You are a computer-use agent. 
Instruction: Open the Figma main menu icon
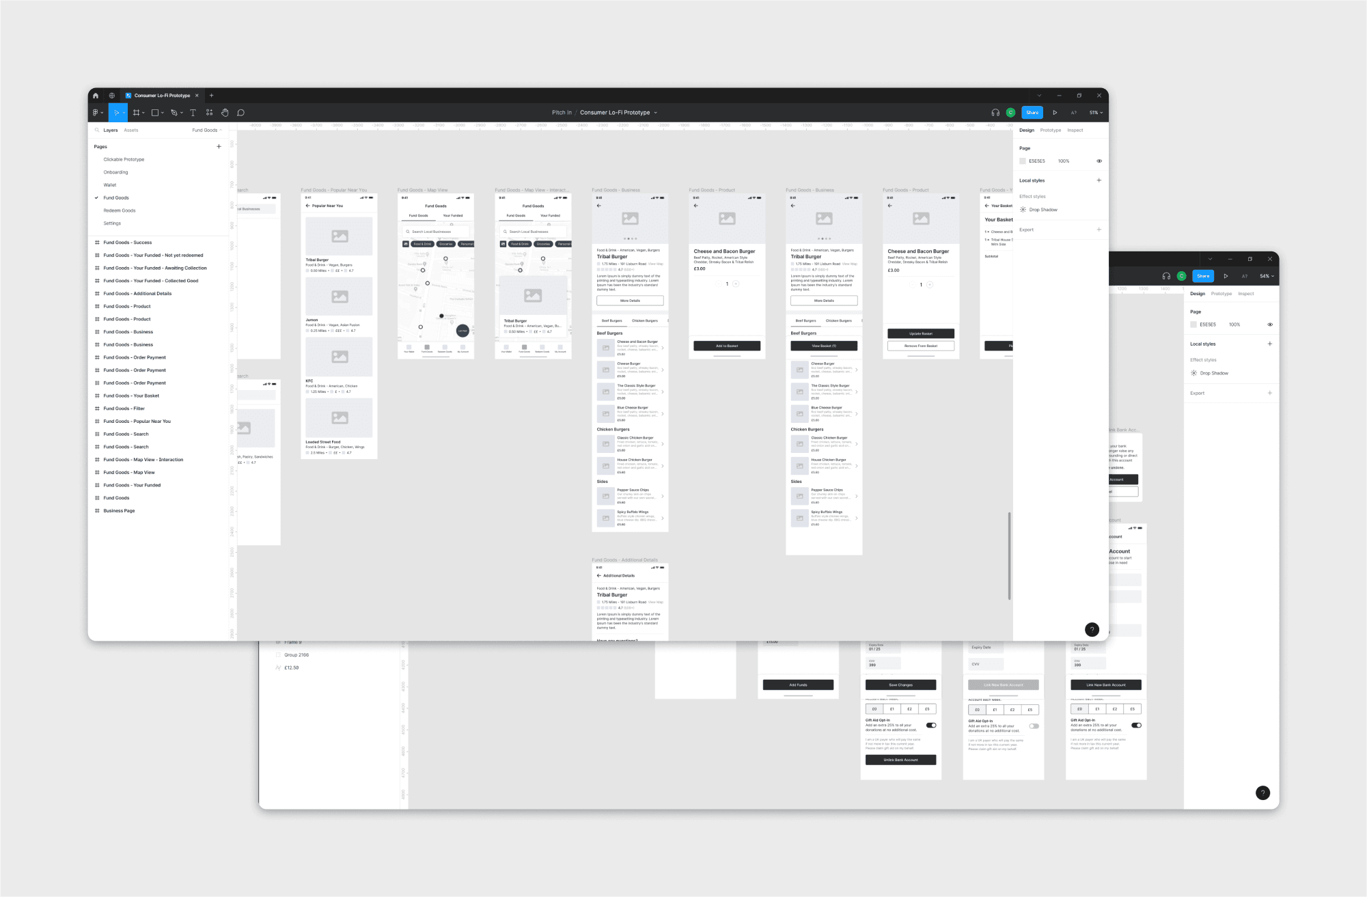pyautogui.click(x=96, y=113)
